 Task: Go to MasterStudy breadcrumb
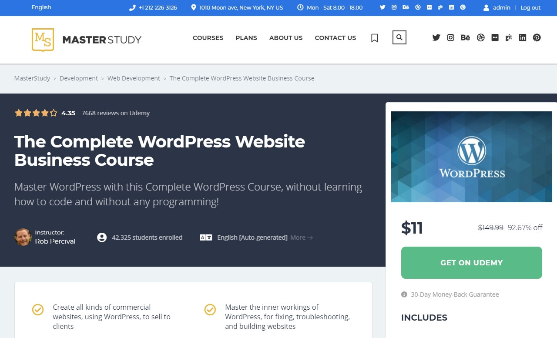pyautogui.click(x=32, y=78)
